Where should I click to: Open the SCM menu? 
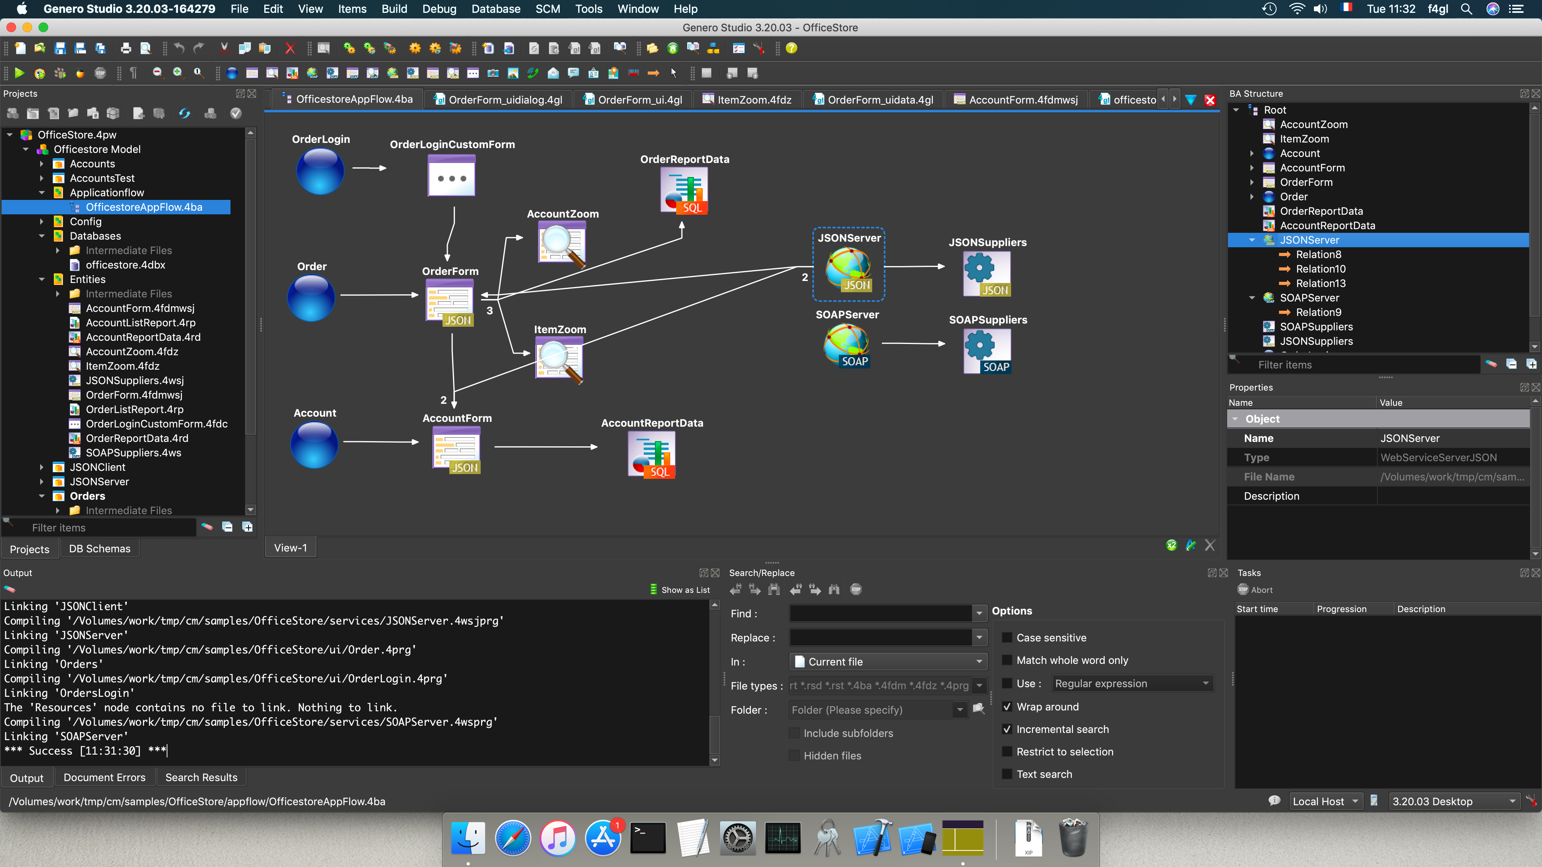[x=547, y=9]
